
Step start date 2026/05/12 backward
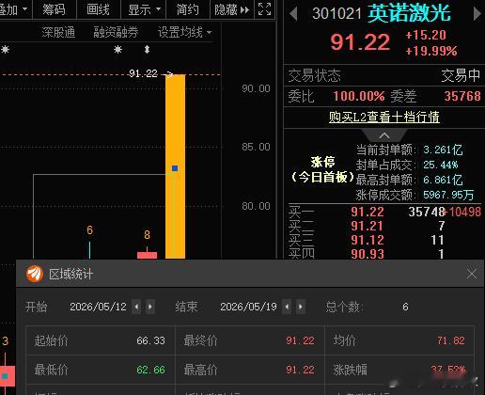coord(136,307)
